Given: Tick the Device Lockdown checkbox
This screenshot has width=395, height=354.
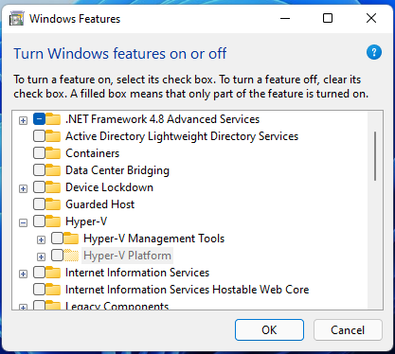Looking at the screenshot, I should [39, 187].
